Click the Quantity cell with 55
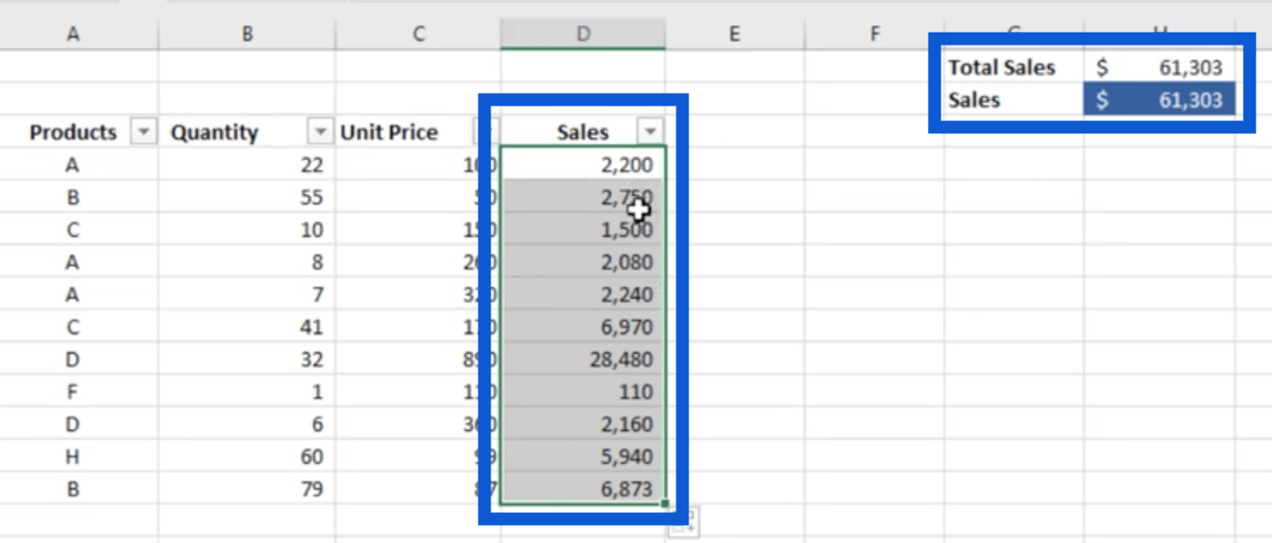Image resolution: width=1272 pixels, height=543 pixels. (x=247, y=197)
